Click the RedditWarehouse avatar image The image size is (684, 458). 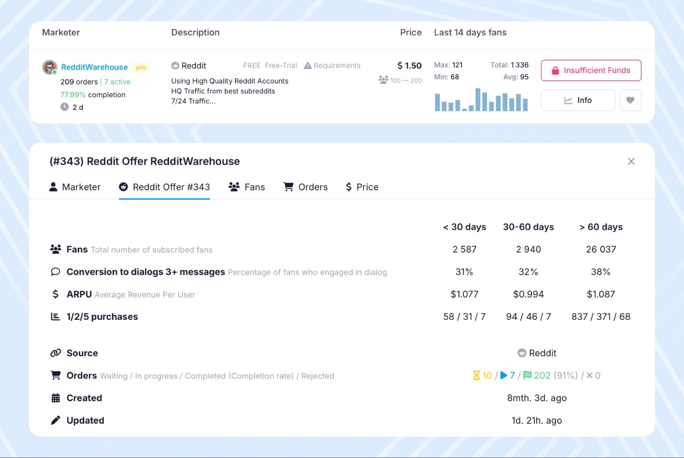[50, 67]
